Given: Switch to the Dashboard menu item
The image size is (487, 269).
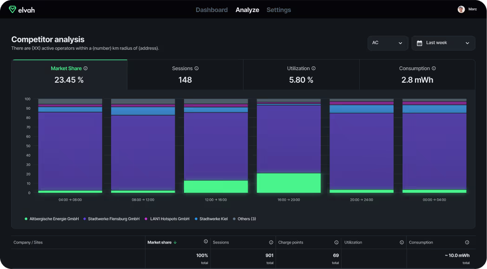Looking at the screenshot, I should coord(211,9).
